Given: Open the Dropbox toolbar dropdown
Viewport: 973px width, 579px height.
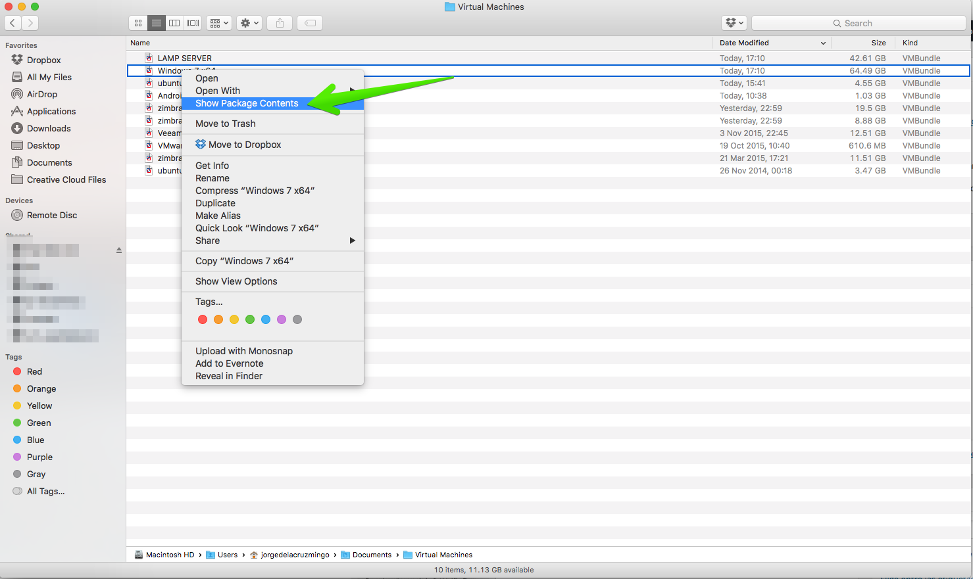Looking at the screenshot, I should (x=734, y=23).
